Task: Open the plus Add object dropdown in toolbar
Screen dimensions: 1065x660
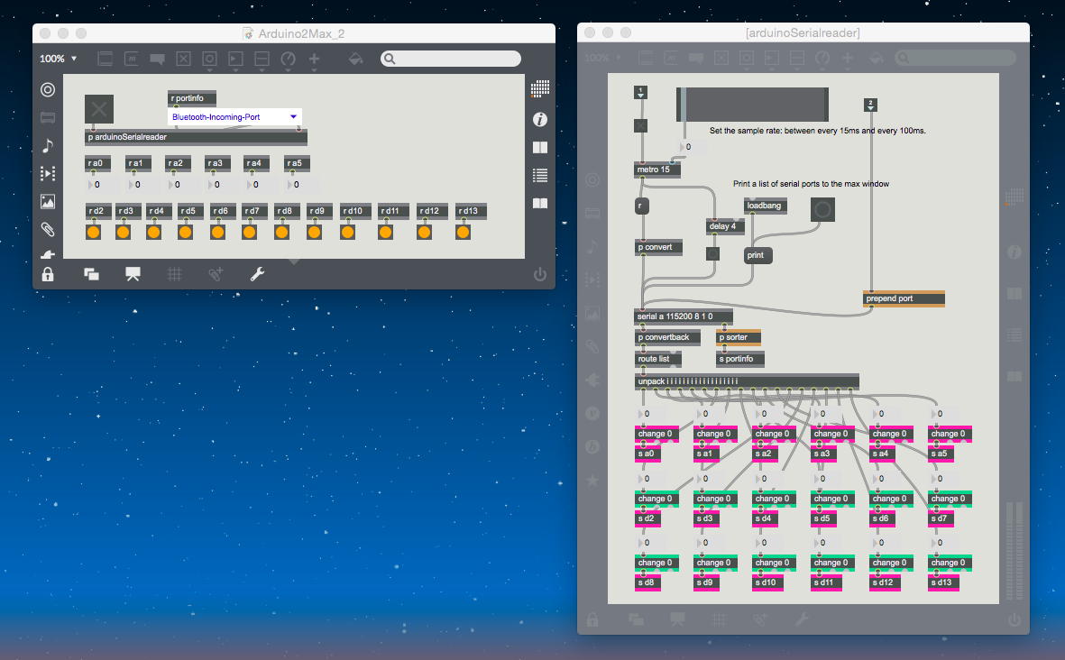Action: pos(314,60)
